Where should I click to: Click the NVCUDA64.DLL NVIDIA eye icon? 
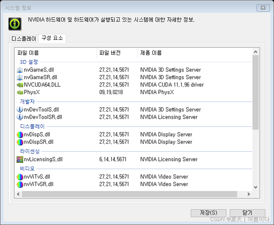(20, 85)
